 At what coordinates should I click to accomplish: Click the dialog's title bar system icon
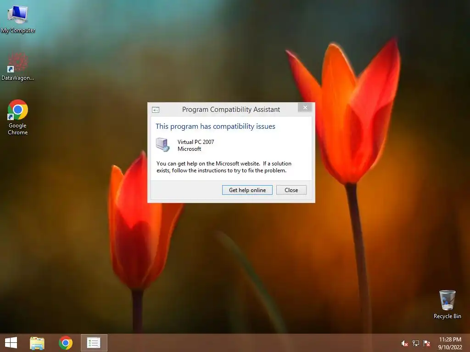point(156,110)
